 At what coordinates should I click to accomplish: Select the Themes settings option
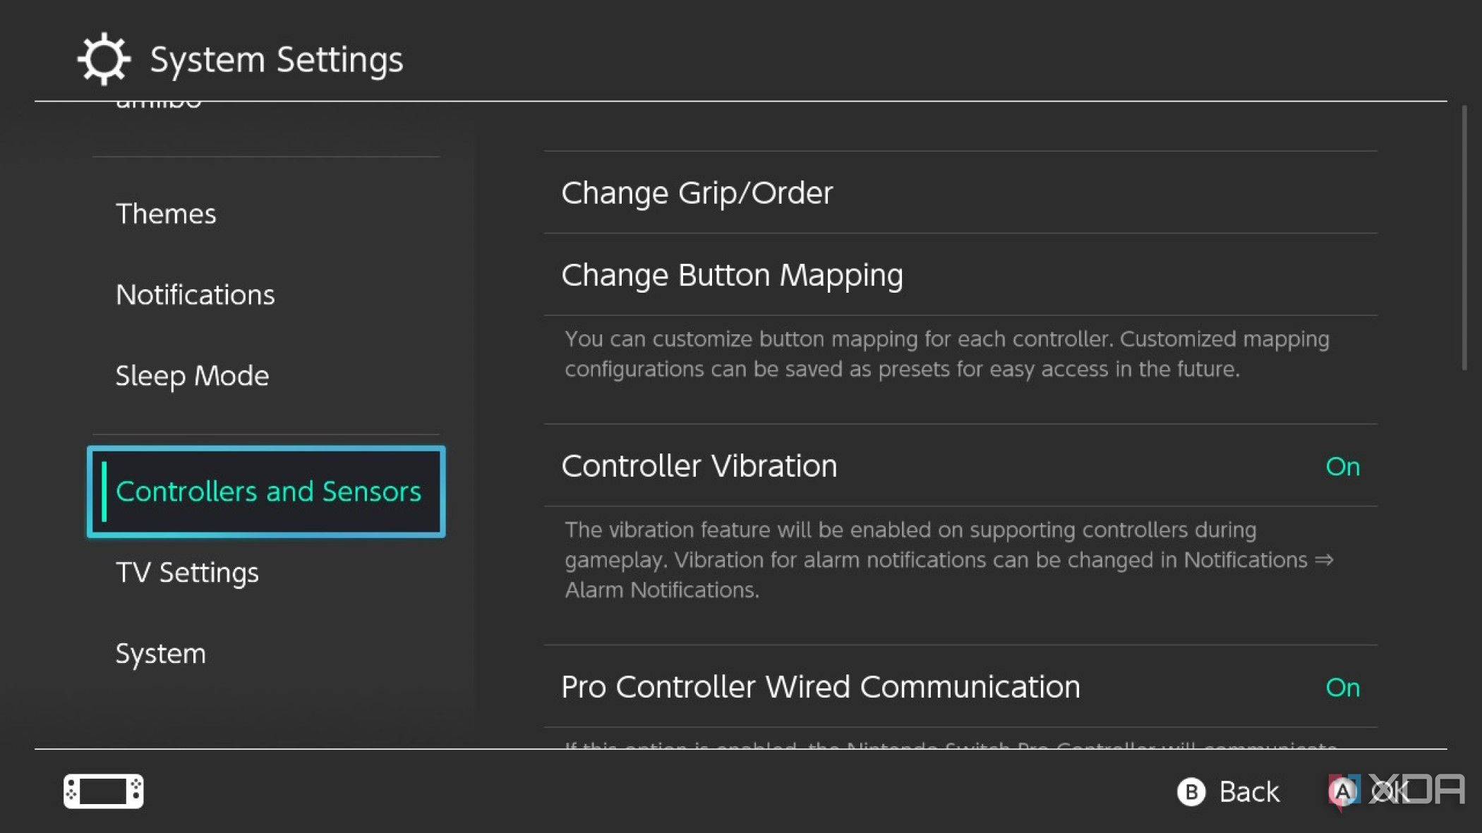[x=165, y=214]
